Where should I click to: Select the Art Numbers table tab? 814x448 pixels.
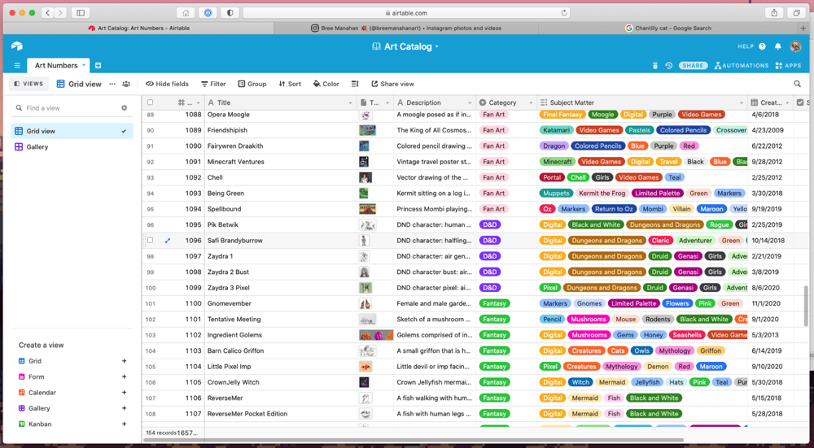click(x=56, y=65)
